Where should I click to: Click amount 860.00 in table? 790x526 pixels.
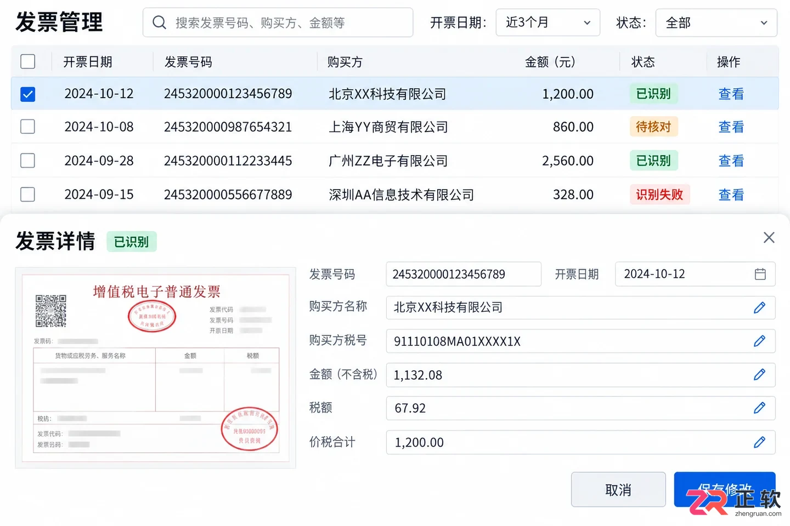573,127
